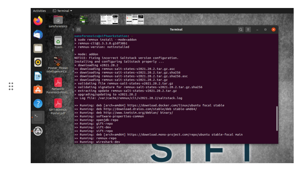
Task: Click the 'Running: software-properties-common' line
Action: 109,116
